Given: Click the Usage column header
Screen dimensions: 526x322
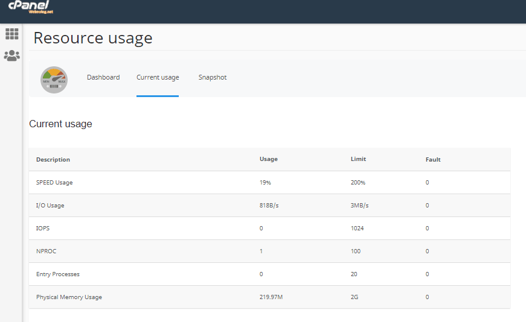Looking at the screenshot, I should tap(269, 159).
